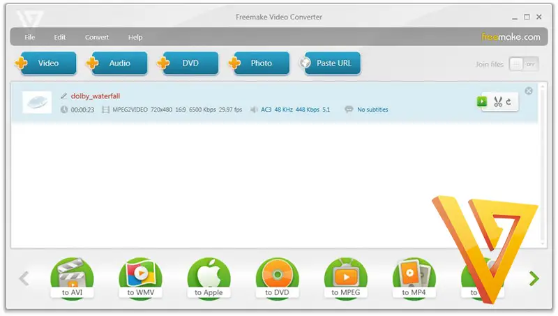
Task: Click the add Video button
Action: coord(46,63)
